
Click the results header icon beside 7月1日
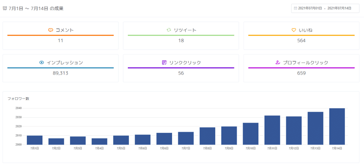(5, 9)
